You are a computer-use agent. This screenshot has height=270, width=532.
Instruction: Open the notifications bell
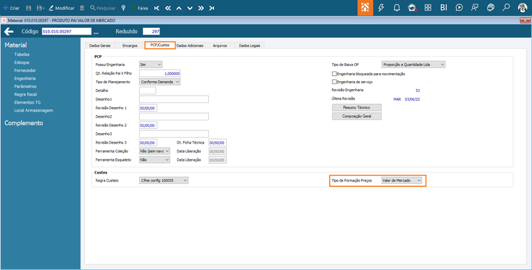tap(396, 7)
